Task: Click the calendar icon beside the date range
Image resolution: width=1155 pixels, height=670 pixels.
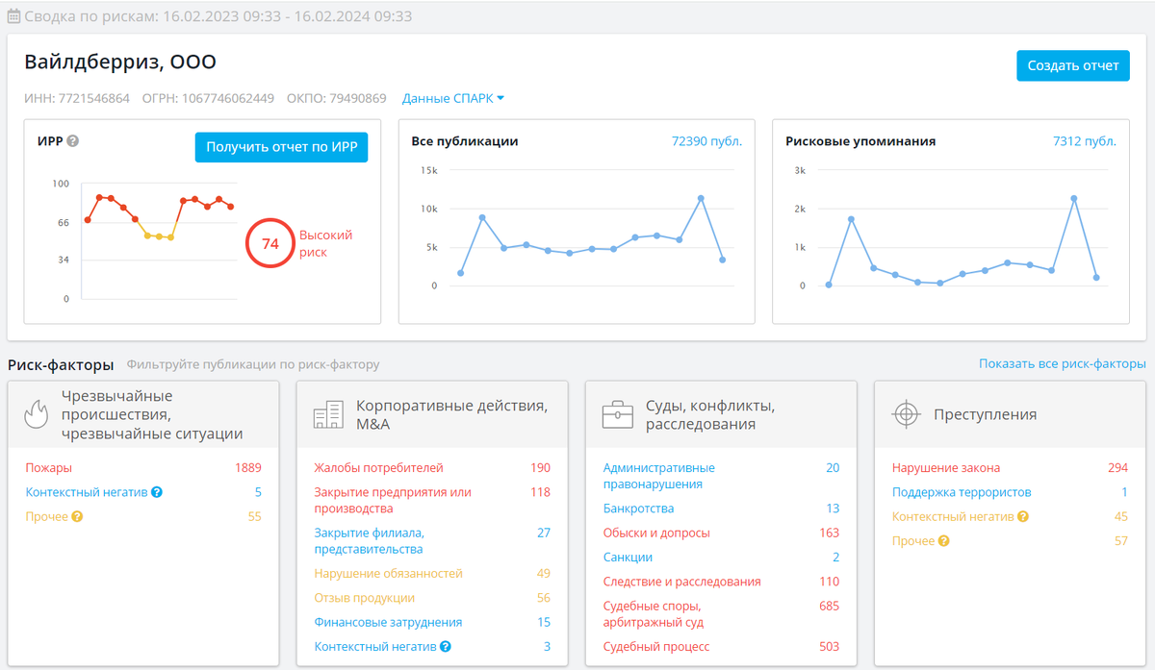Action: pos(13,16)
